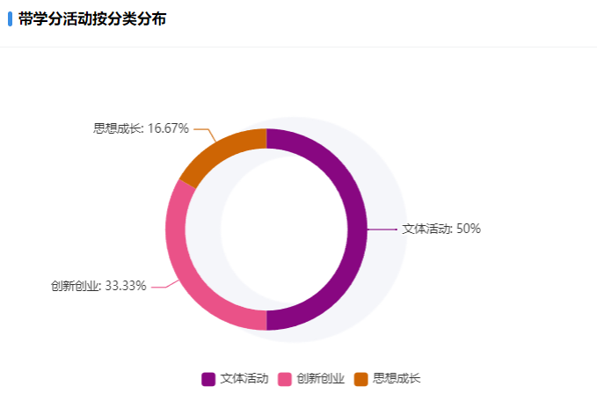The width and height of the screenshot is (597, 401).
Task: Click the 文体活动: 50% data label
Action: click(441, 229)
